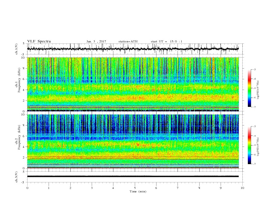Click the log(PSD) label beside ch.2 colorbar
Image resolution: width=273 pixels, height=211 pixels.
tap(258, 147)
